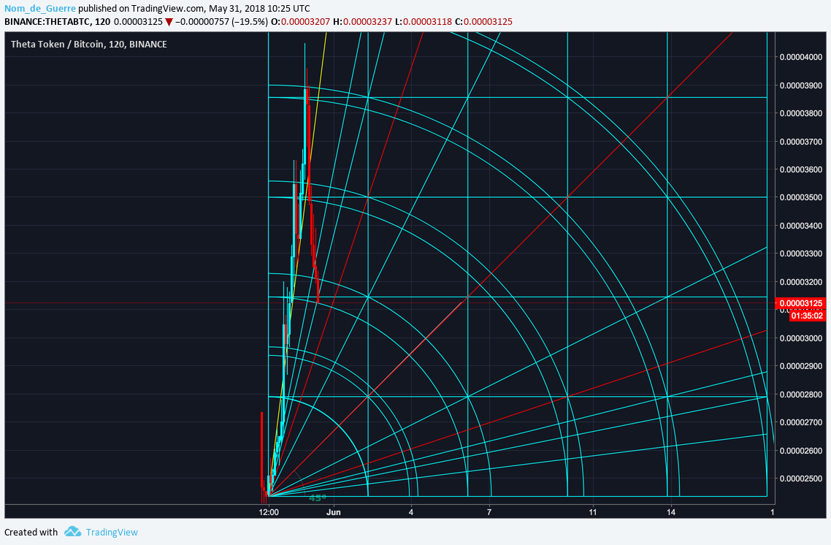Click the tall red candle left of 12:00
Viewport: 831px width, 545px height.
point(262,449)
